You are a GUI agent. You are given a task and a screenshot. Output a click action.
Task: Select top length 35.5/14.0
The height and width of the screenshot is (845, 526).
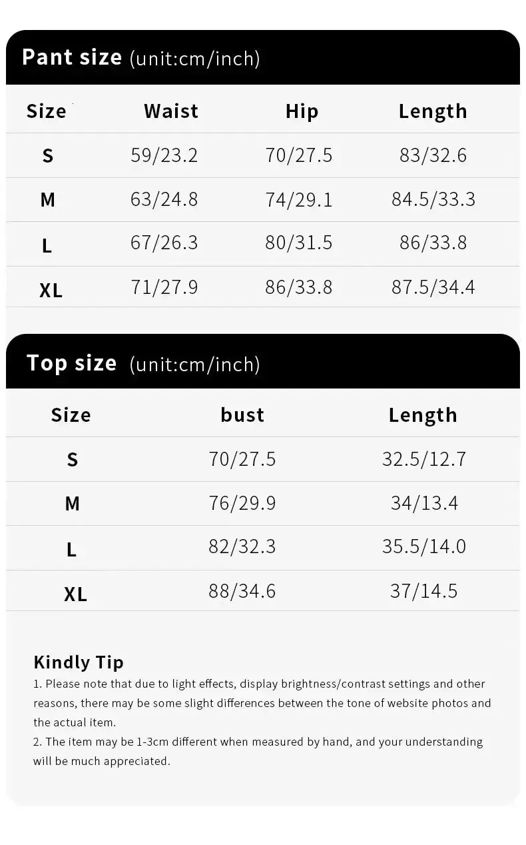[424, 546]
